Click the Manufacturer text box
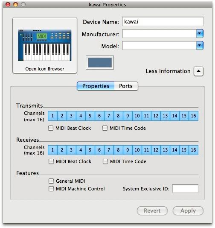Screen dimensions: 215x228 160,34
